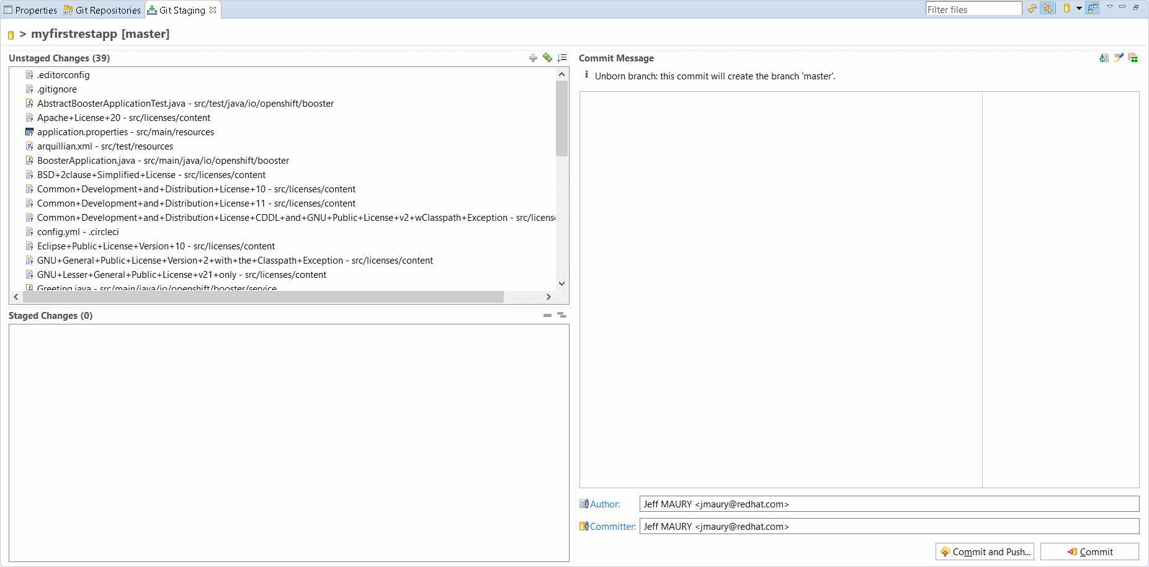
Task: Select Common+Development+and+Distribution+License+10
Action: click(x=196, y=189)
